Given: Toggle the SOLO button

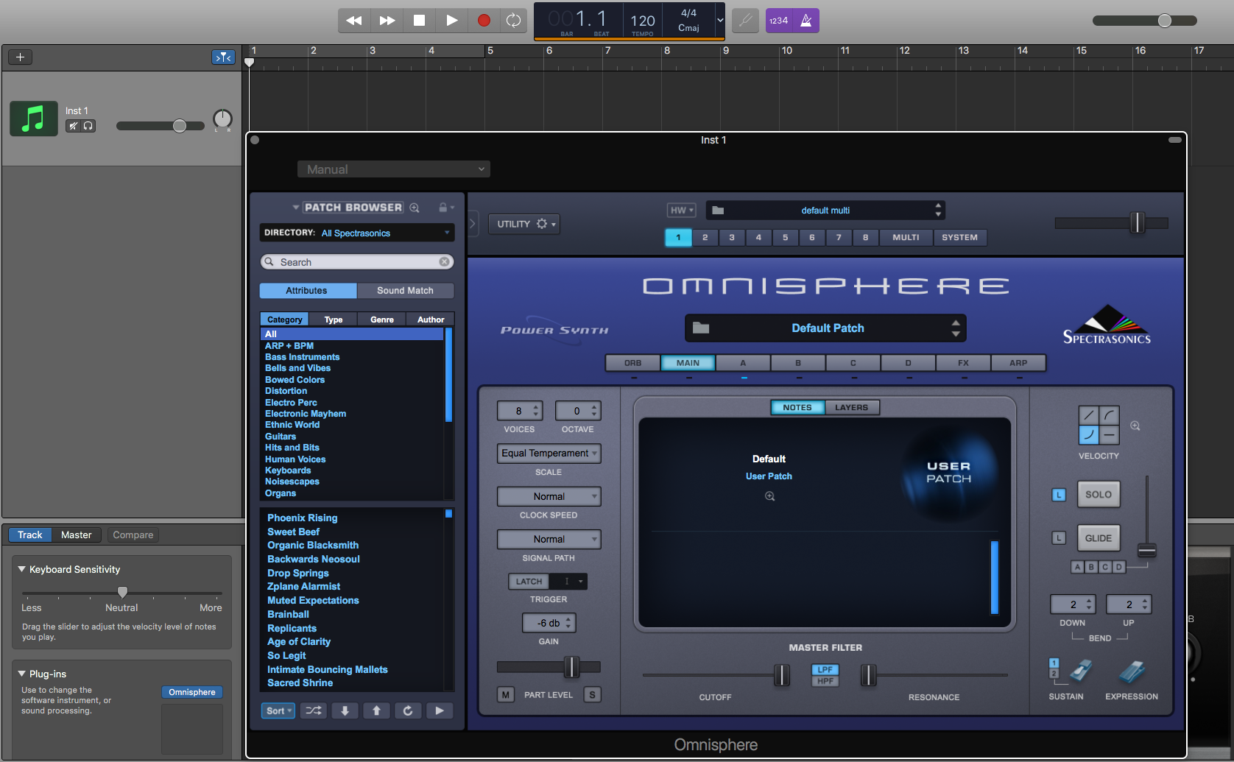Looking at the screenshot, I should coord(1098,494).
